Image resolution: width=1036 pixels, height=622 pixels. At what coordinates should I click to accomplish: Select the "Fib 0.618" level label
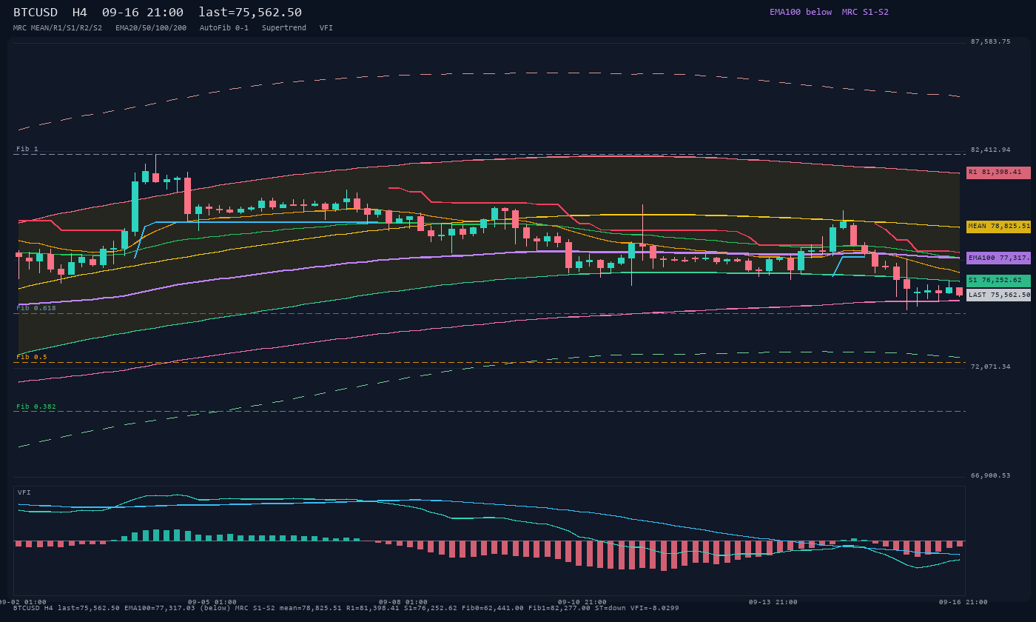coord(36,308)
